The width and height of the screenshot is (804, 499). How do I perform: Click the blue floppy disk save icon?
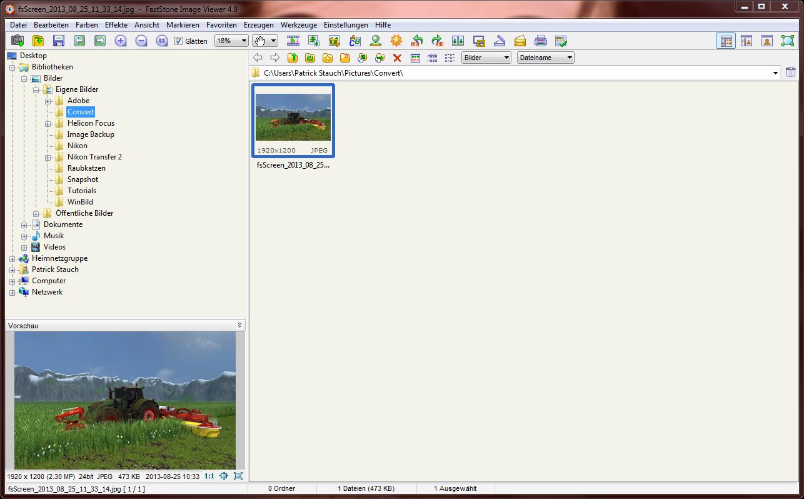pyautogui.click(x=59, y=41)
